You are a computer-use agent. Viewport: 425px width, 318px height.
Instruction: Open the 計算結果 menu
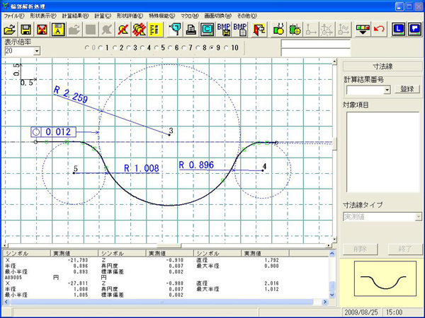pos(75,16)
